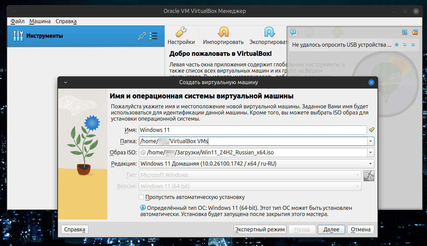Click the pin icon in Инструменты row
The image size is (427, 246).
click(142, 36)
